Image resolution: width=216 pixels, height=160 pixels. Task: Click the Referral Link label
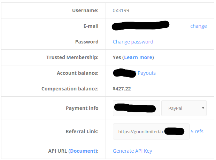82,131
